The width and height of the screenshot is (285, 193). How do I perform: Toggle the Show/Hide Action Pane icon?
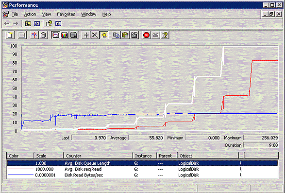pyautogui.click(x=58, y=23)
